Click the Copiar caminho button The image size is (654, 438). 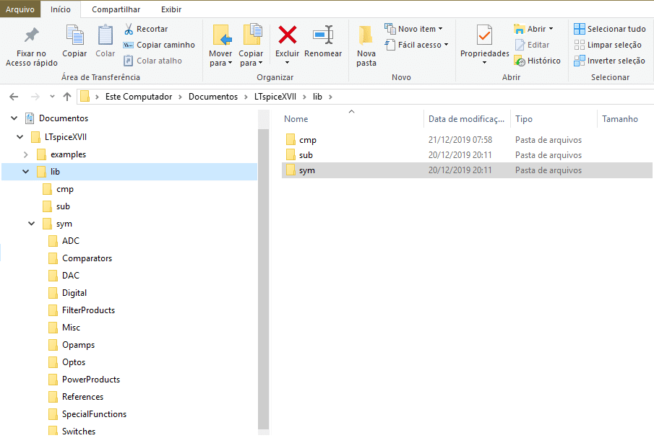159,45
